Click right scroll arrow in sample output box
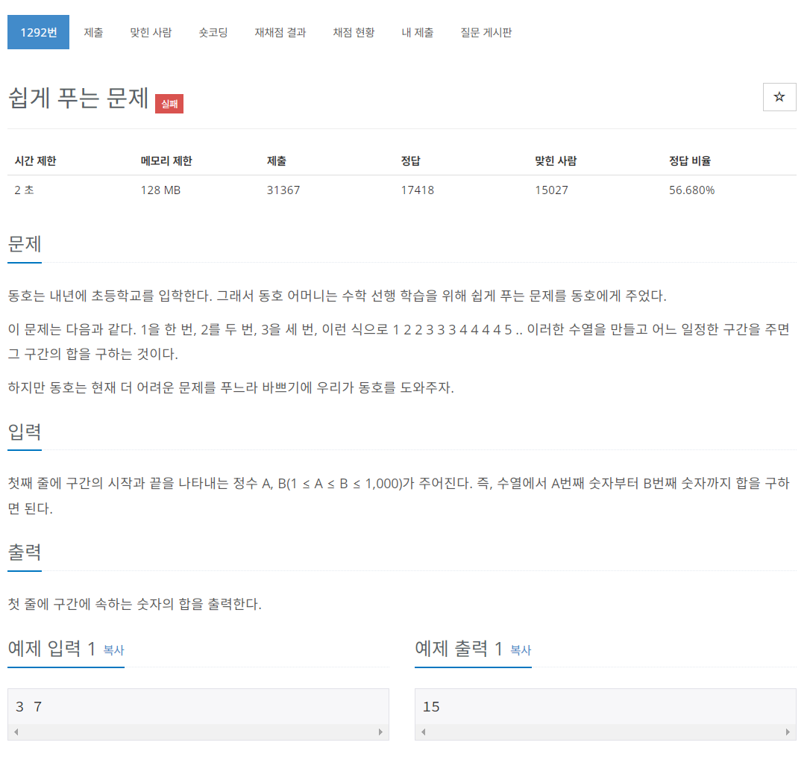This screenshot has width=810, height=757. [x=788, y=732]
